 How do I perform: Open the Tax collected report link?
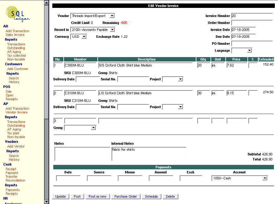[x=16, y=55]
